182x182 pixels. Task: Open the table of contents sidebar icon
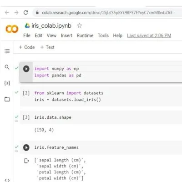point(7,51)
